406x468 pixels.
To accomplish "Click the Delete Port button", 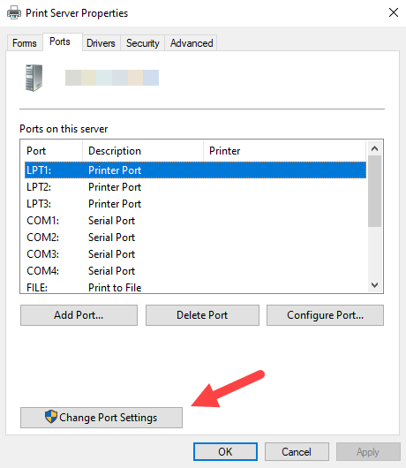I will (202, 315).
